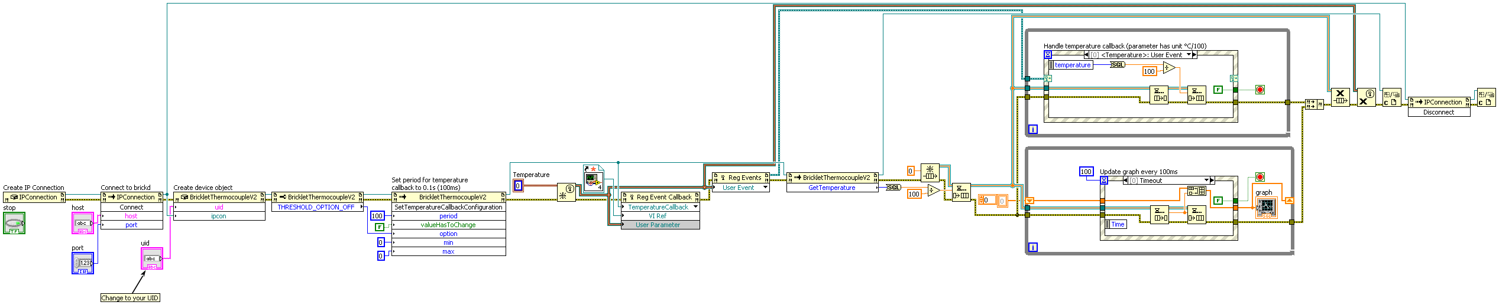Select the static VI reference icon
This screenshot has height=305, width=1499.
593,178
